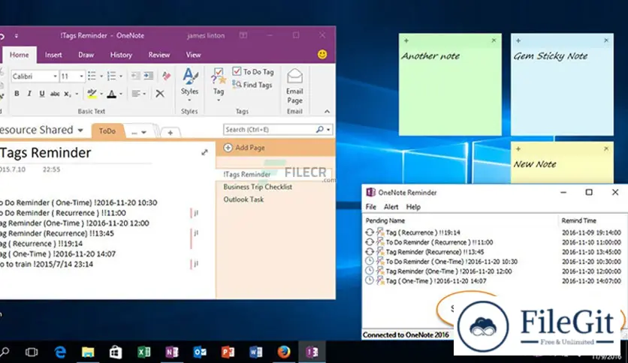Open the highlight color dropdown arrow
The width and height of the screenshot is (628, 363).
101,94
